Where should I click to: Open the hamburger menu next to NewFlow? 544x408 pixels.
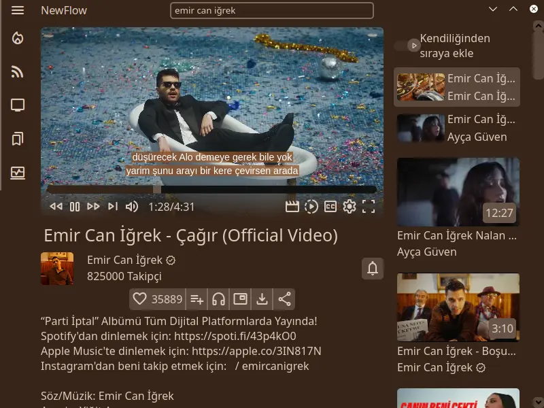click(x=18, y=10)
